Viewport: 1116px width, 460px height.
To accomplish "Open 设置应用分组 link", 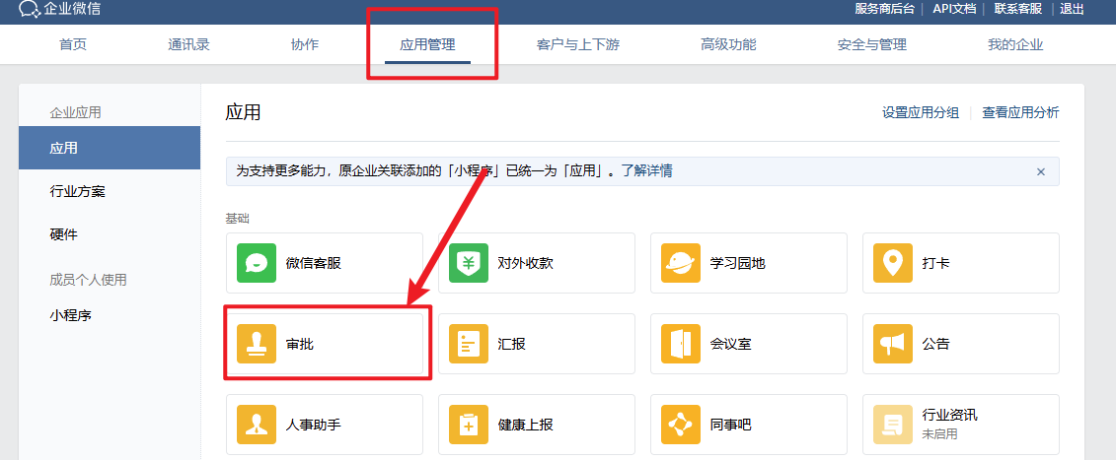I will click(x=920, y=112).
